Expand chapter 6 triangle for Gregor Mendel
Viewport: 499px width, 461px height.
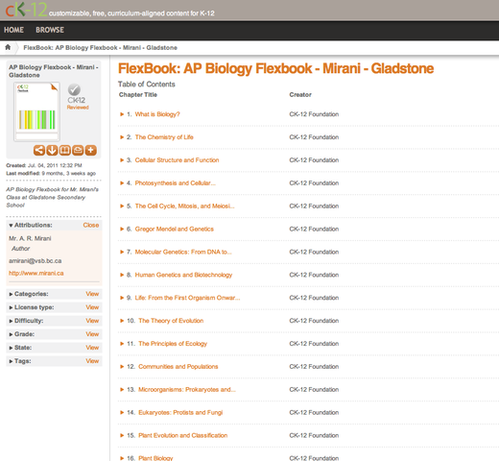point(122,229)
